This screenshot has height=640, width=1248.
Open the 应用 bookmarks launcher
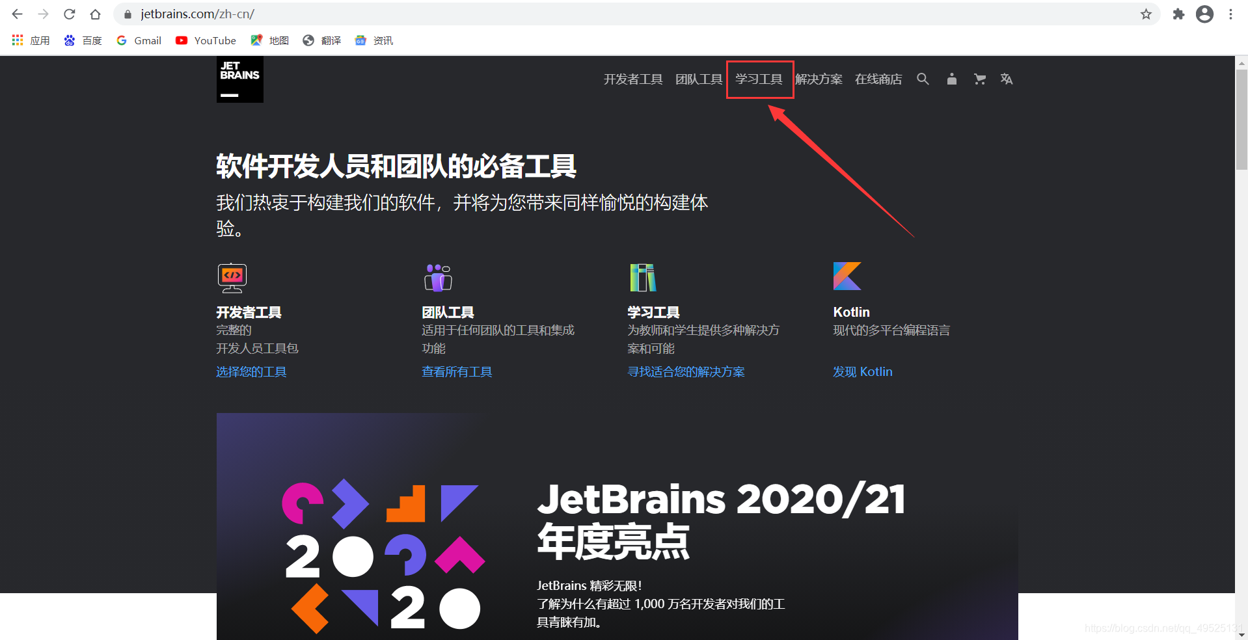pyautogui.click(x=30, y=40)
